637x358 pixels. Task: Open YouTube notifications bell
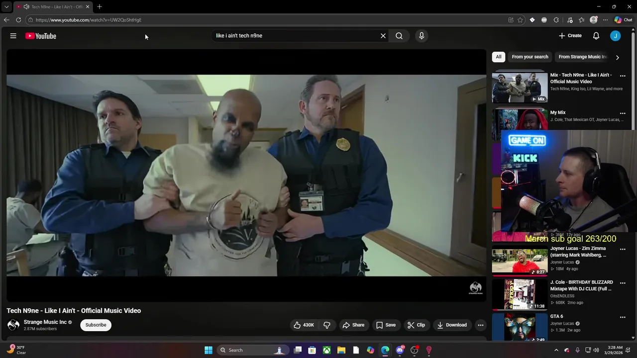pyautogui.click(x=596, y=36)
